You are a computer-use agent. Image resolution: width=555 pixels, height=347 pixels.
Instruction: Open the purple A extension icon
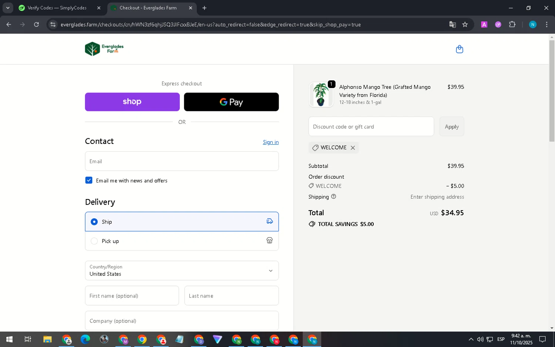(484, 24)
